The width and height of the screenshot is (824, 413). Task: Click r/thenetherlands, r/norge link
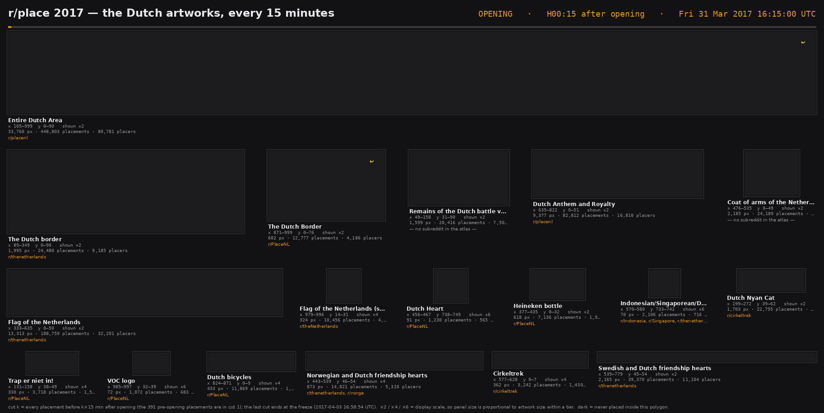[335, 393]
